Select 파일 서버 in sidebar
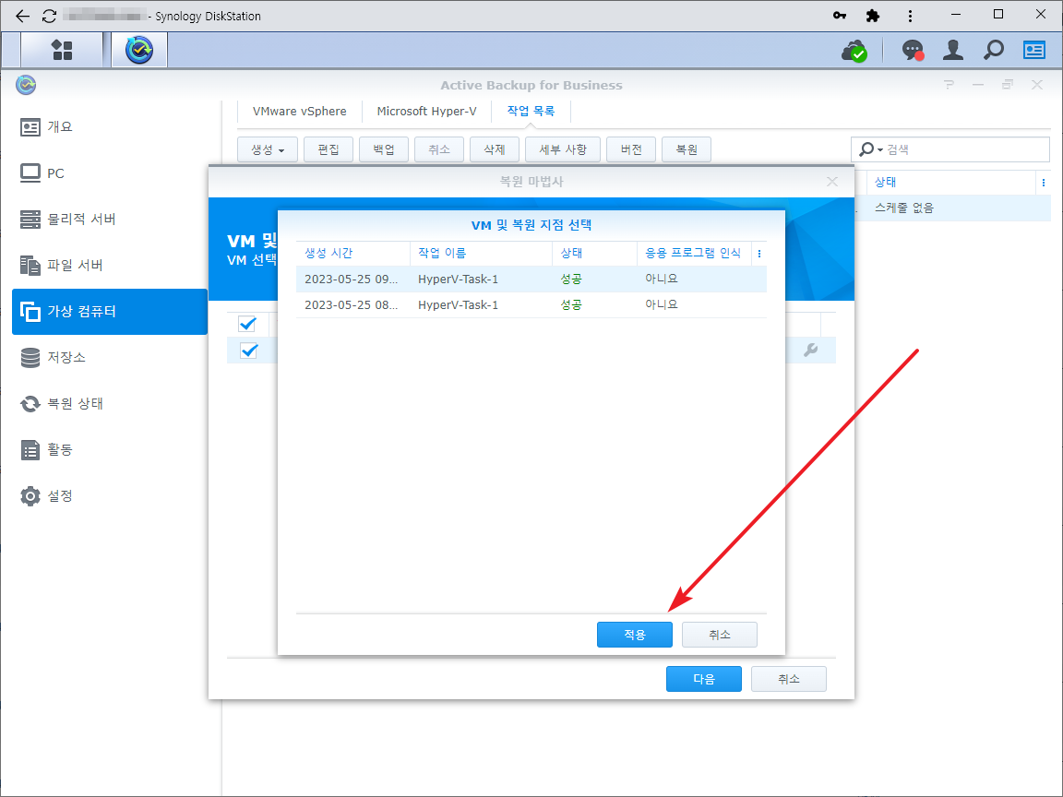This screenshot has width=1063, height=797. pos(110,265)
